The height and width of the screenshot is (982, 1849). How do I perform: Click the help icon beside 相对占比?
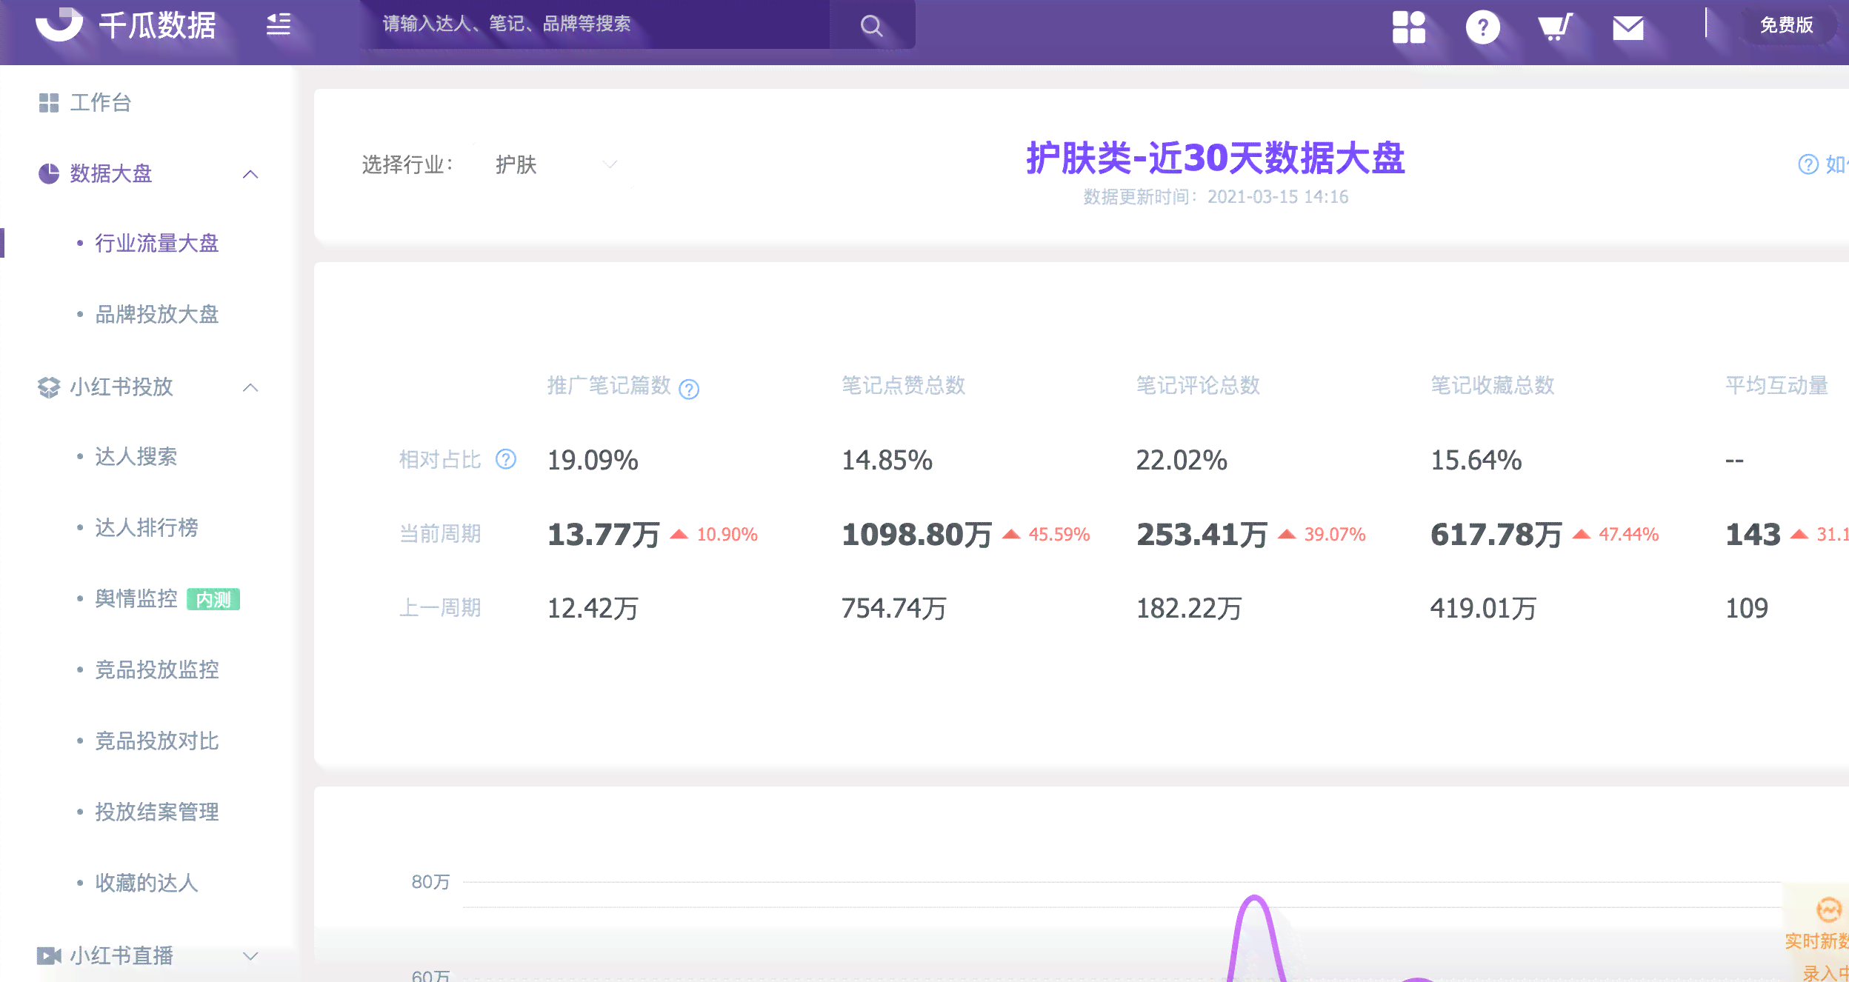tap(506, 459)
